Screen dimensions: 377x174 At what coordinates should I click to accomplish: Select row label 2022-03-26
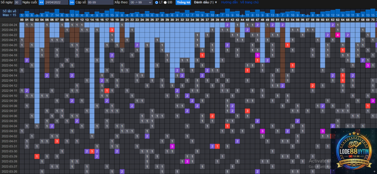[10, 171]
